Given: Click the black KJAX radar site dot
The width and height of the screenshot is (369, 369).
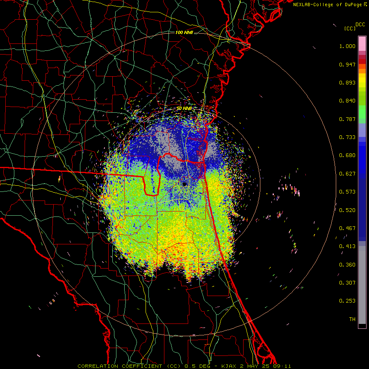Looking at the screenshot, I should tap(184, 184).
